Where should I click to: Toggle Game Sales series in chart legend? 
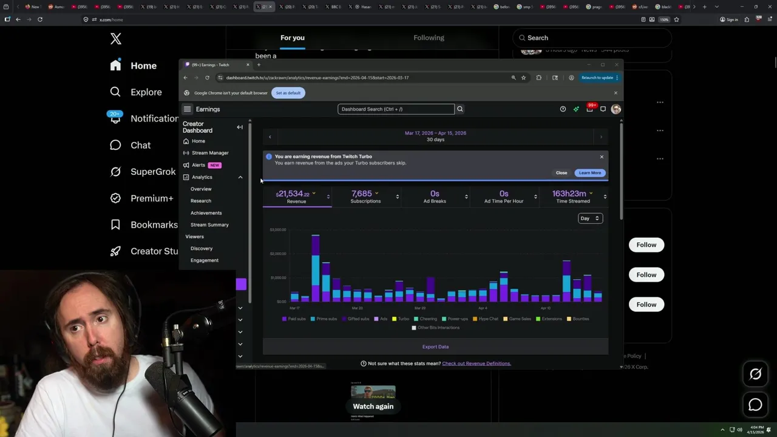click(518, 319)
